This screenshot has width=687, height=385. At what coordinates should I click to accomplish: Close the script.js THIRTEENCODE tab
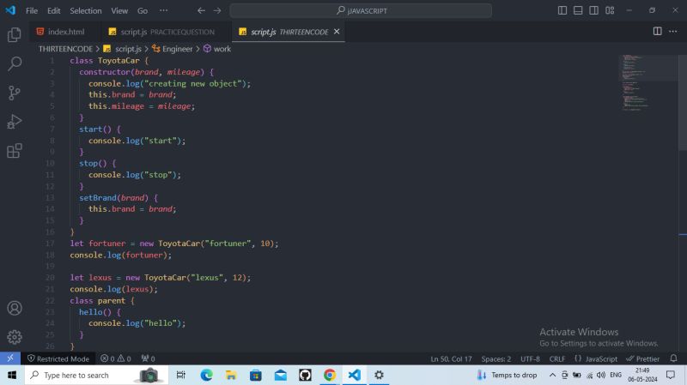337,32
